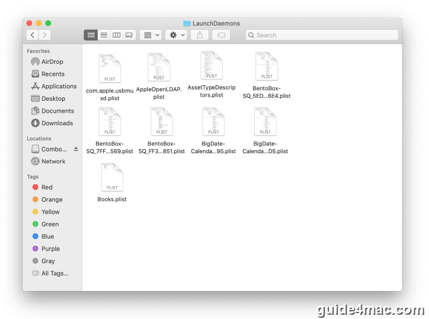The width and height of the screenshot is (429, 319).
Task: Click the LaunchDaemons folder title icon
Action: pos(187,23)
